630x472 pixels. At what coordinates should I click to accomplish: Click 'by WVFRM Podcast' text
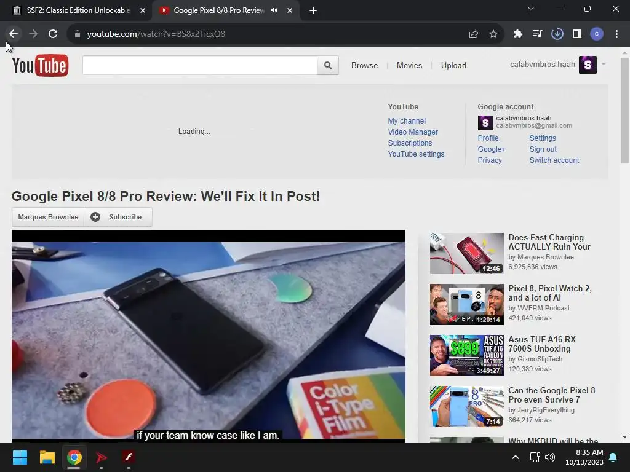(x=539, y=308)
